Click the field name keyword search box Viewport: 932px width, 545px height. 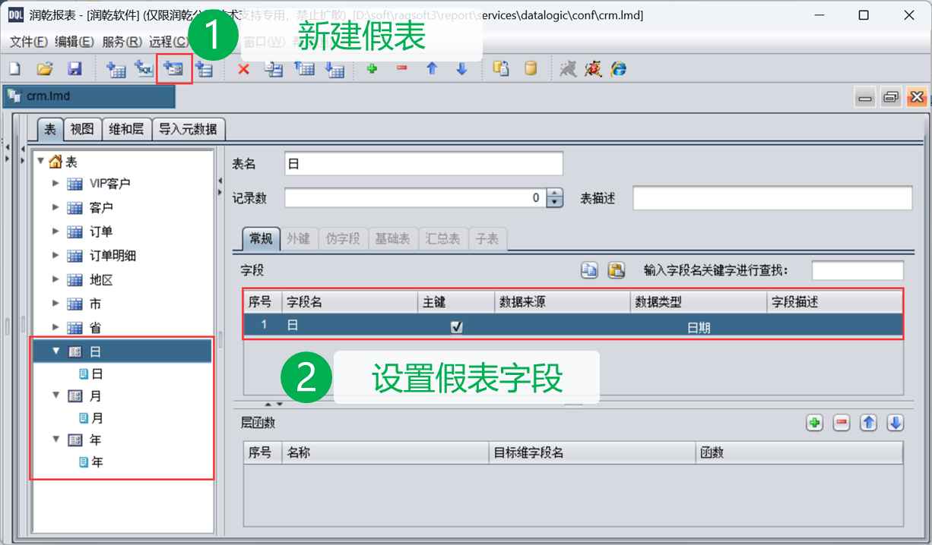858,270
